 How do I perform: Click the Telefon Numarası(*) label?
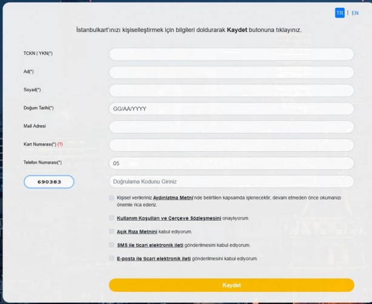(x=42, y=163)
